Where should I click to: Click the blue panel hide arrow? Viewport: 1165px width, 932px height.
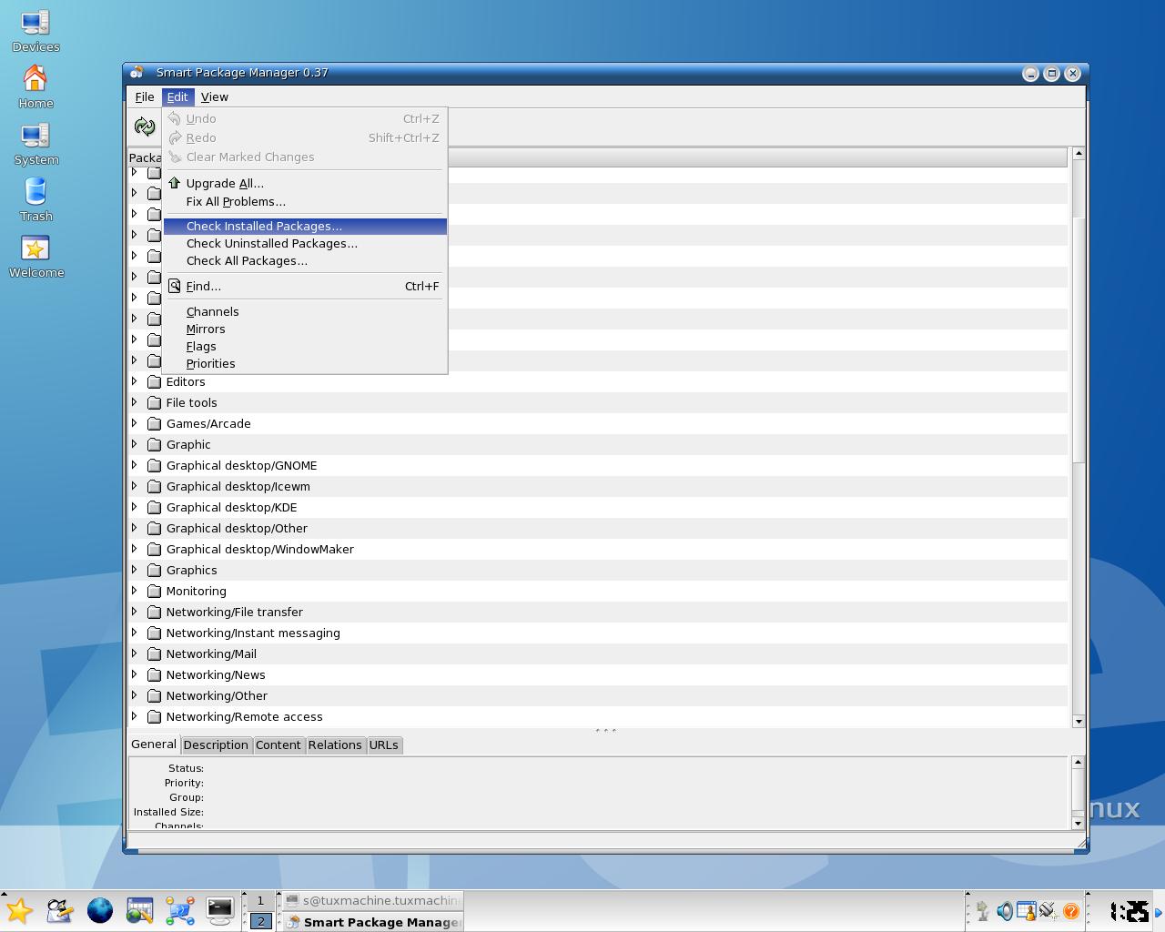click(1159, 911)
